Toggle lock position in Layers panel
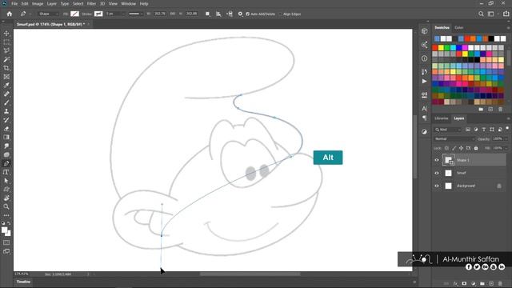The height and width of the screenshot is (288, 512). [x=461, y=148]
